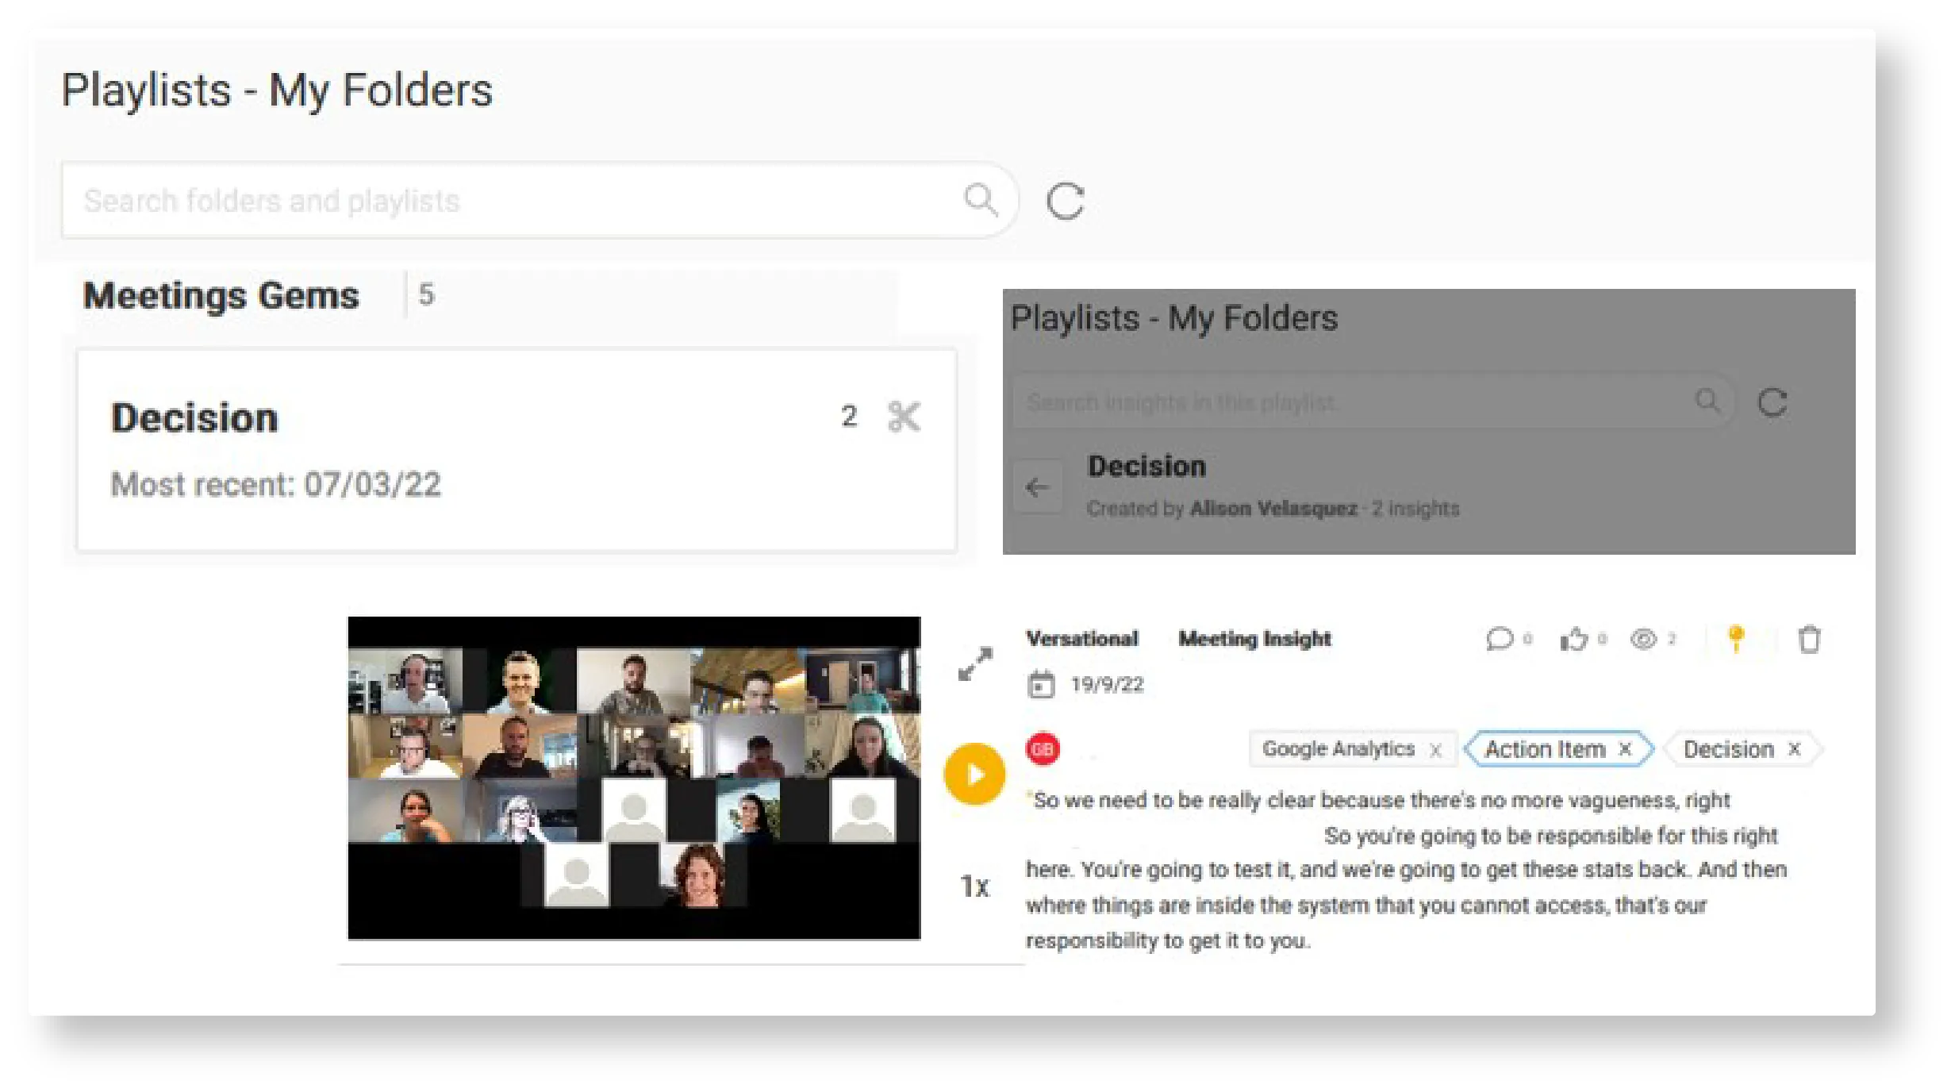
Task: Click the magnifier in the top search bar
Action: click(x=981, y=198)
